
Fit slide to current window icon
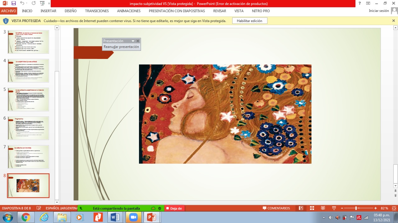(394, 208)
